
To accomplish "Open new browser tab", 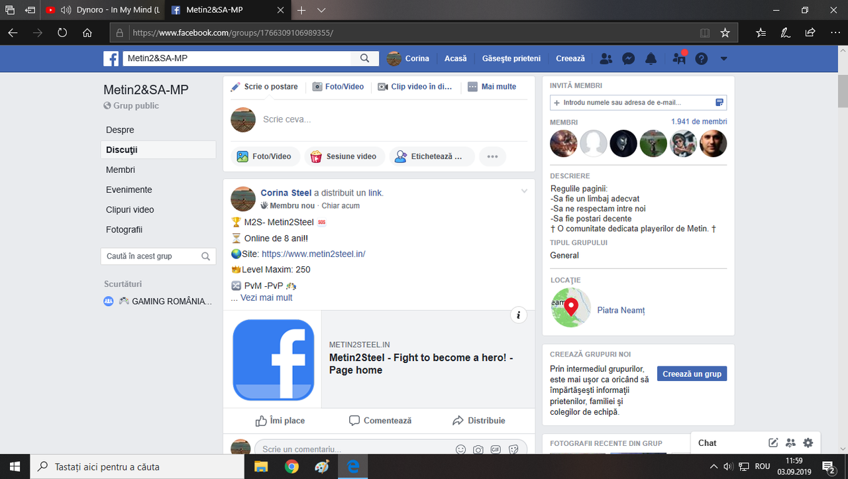I will [x=301, y=10].
